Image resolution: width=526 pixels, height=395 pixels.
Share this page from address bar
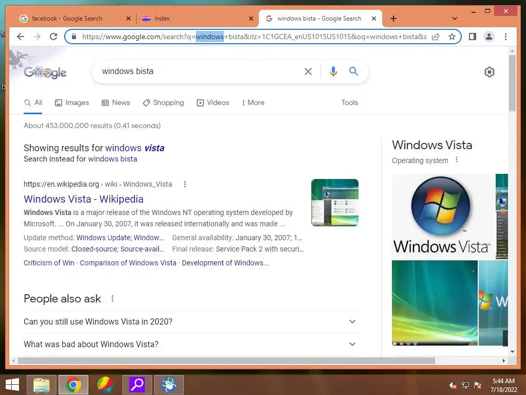436,37
